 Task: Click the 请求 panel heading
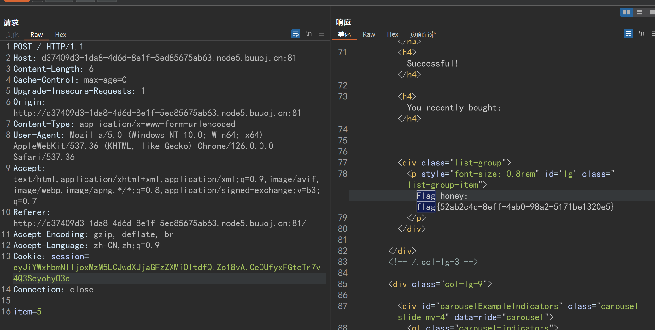click(x=11, y=23)
